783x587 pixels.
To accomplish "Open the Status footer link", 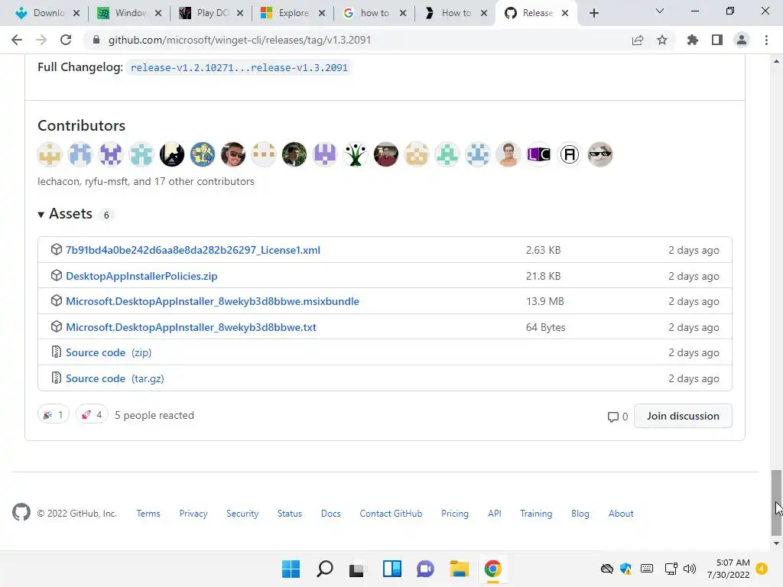I will 290,513.
